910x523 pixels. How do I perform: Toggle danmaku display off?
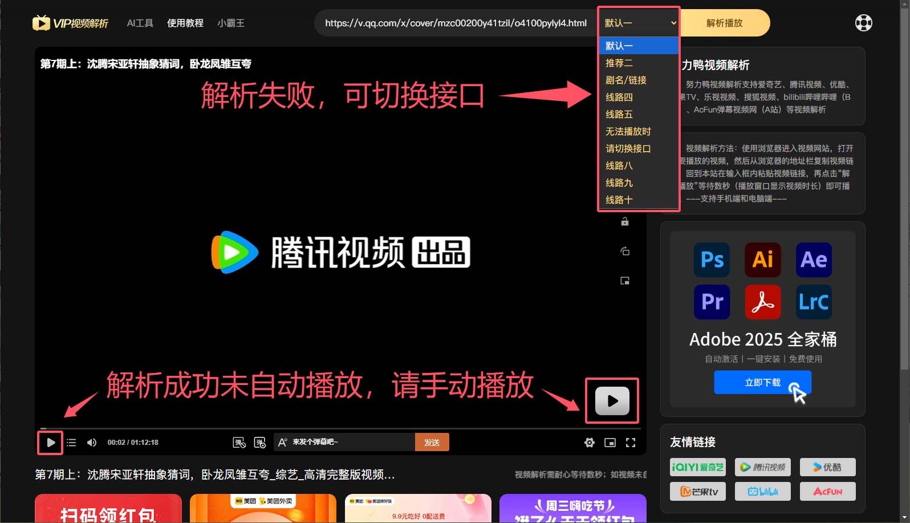[x=239, y=443]
